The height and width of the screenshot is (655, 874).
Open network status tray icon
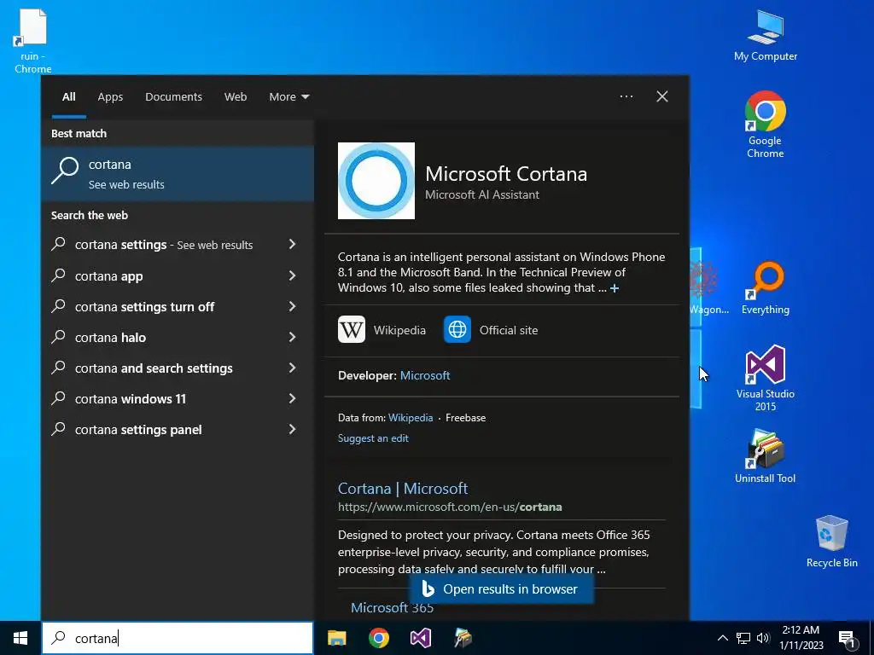(x=743, y=638)
